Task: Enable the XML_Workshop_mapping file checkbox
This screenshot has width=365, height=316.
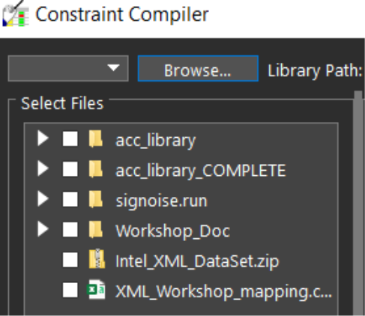Action: [70, 290]
